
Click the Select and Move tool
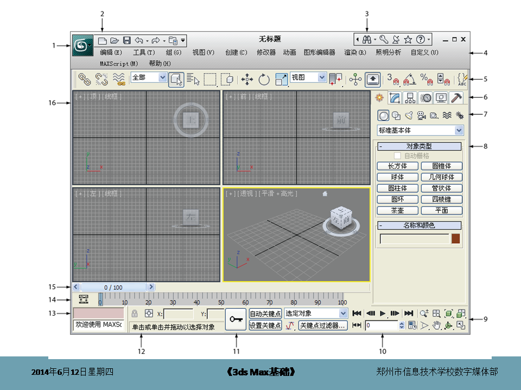click(247, 80)
